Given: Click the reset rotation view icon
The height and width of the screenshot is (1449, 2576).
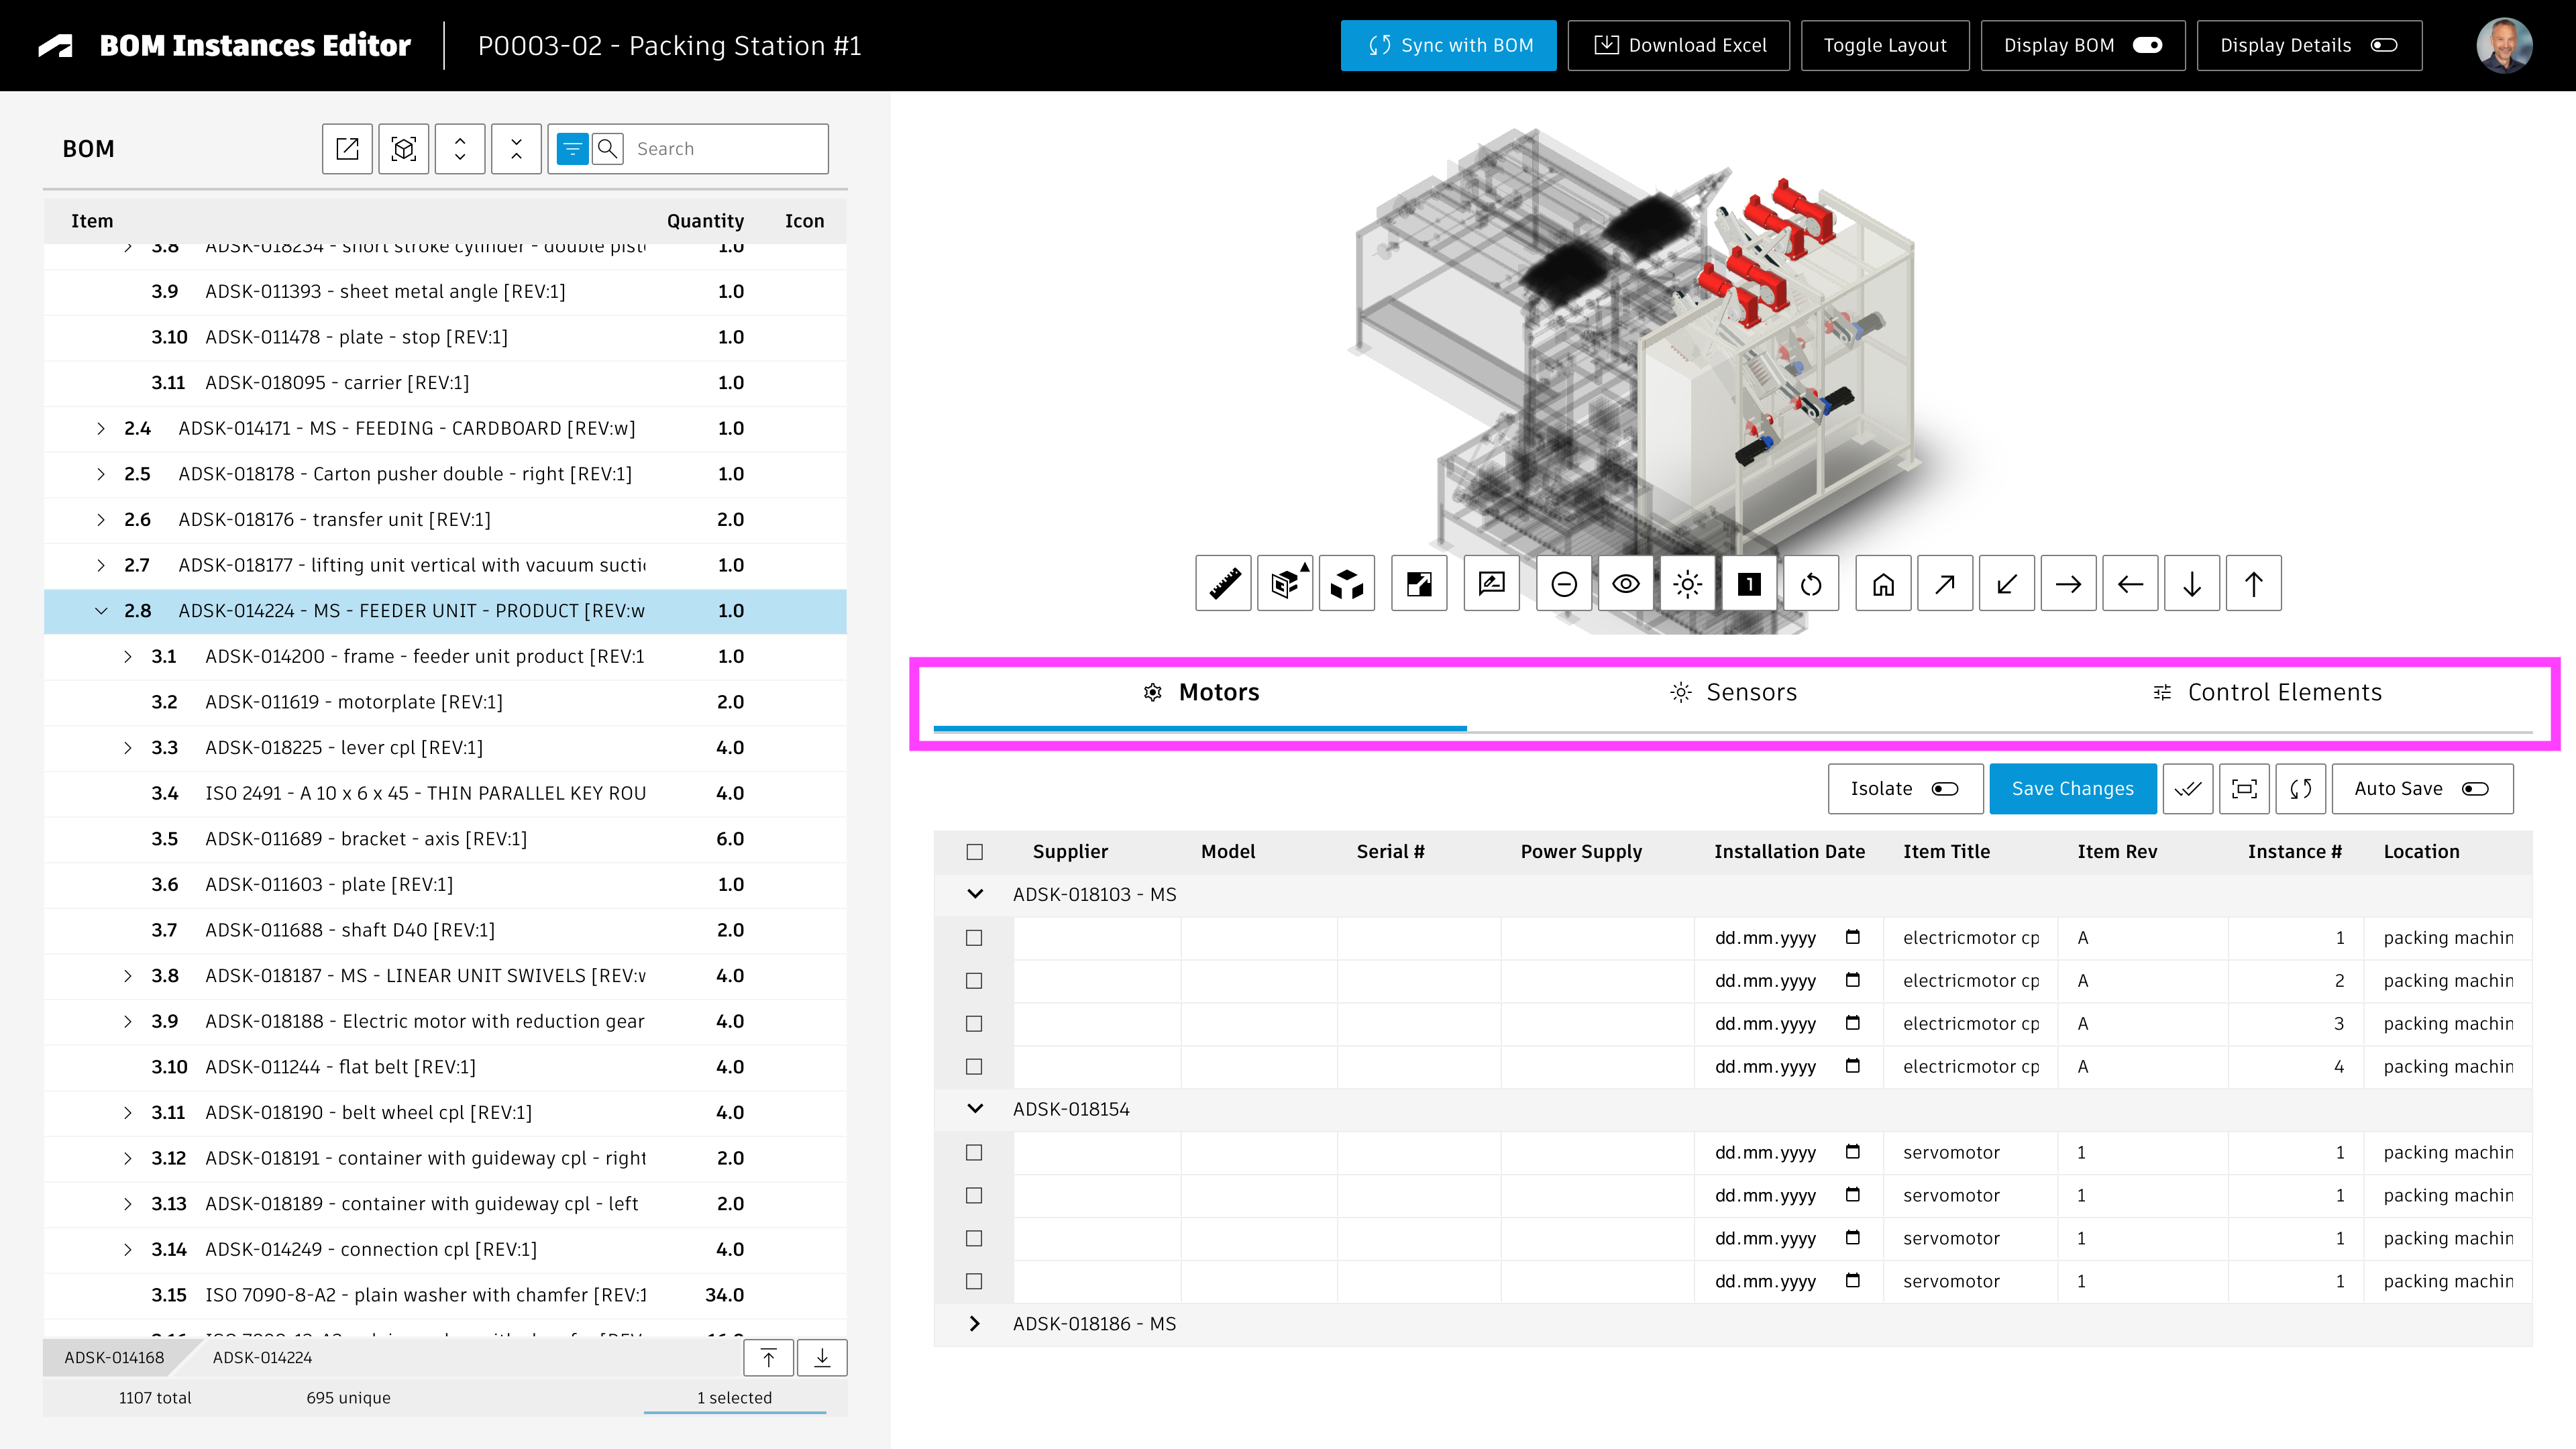Looking at the screenshot, I should 1811,583.
